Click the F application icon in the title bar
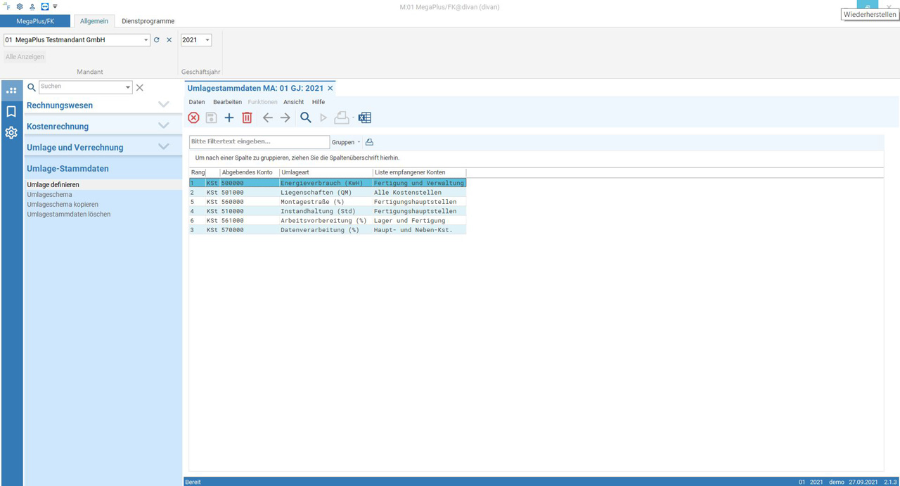 click(x=8, y=6)
